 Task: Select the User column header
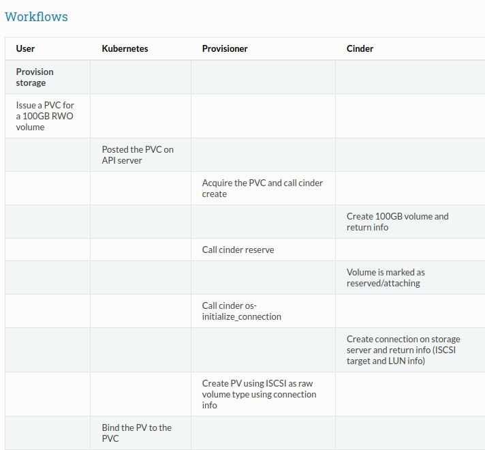pos(25,48)
